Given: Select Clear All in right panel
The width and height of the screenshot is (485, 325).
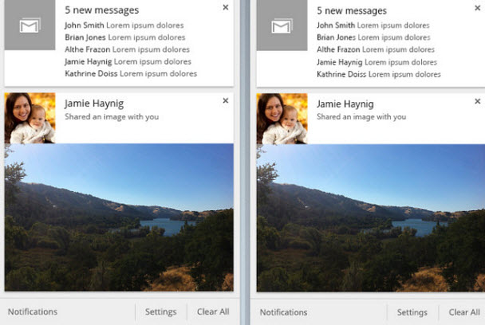Looking at the screenshot, I should [x=465, y=312].
